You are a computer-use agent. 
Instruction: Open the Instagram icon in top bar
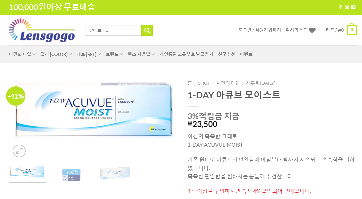(x=347, y=7)
